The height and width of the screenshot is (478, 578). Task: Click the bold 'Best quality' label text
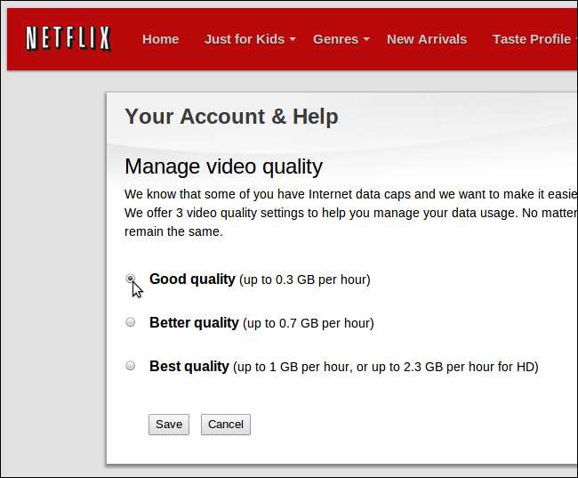pos(189,366)
